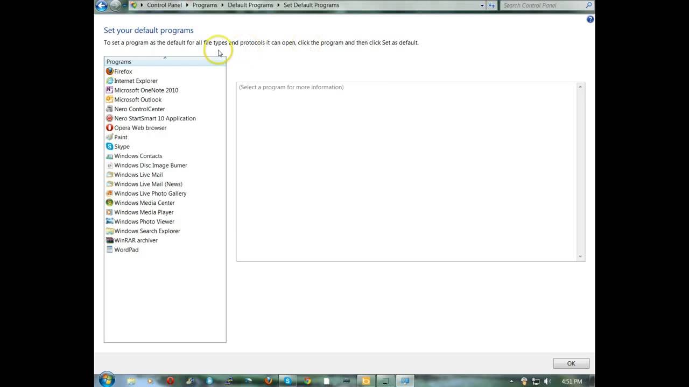
Task: Open Control Panel help question mark
Action: [x=590, y=19]
